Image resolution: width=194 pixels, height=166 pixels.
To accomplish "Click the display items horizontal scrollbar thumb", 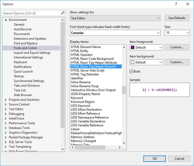I will (90, 147).
